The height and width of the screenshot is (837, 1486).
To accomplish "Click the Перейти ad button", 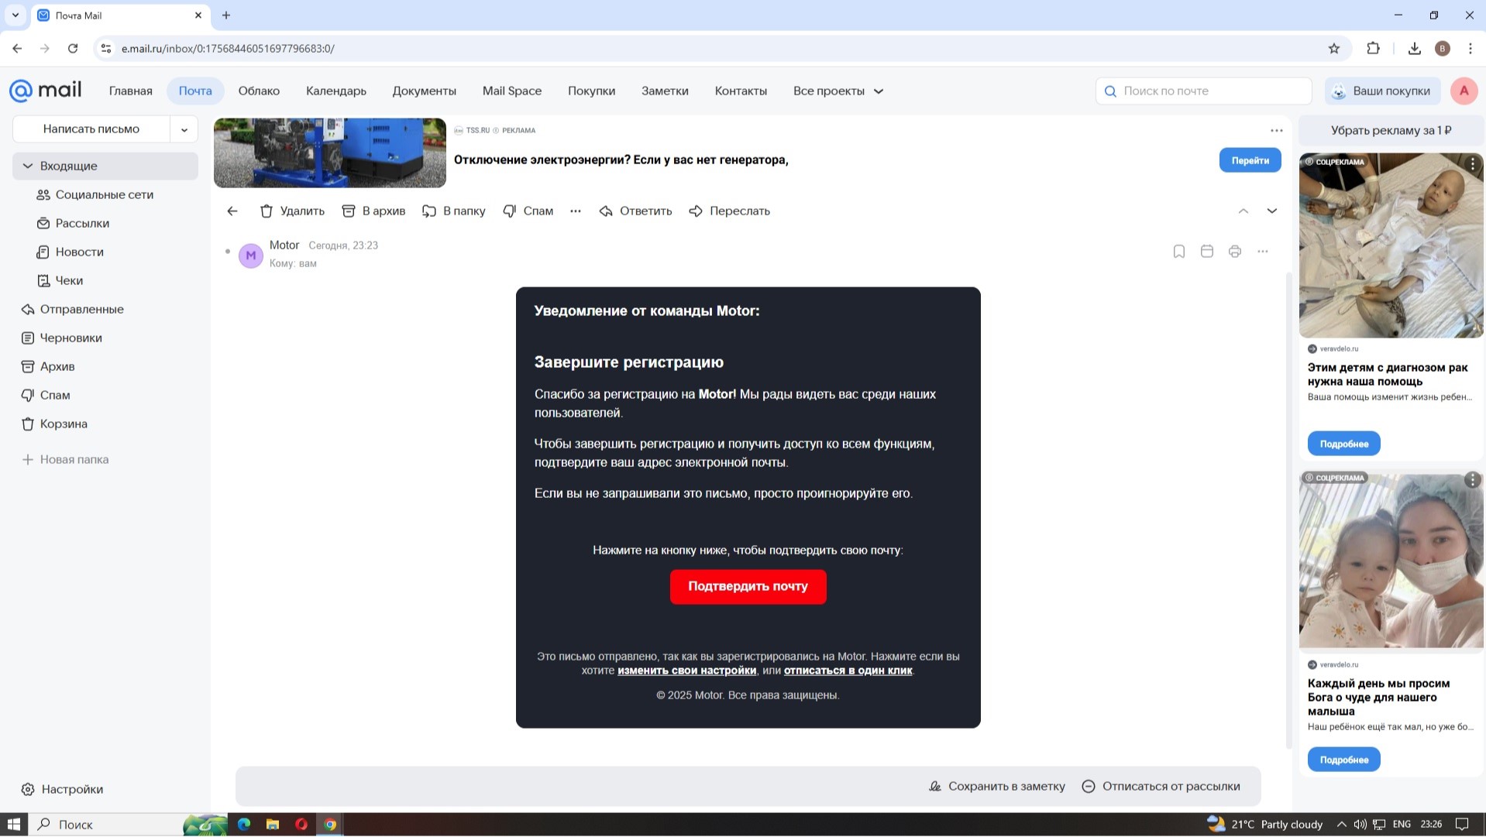I will (x=1250, y=160).
